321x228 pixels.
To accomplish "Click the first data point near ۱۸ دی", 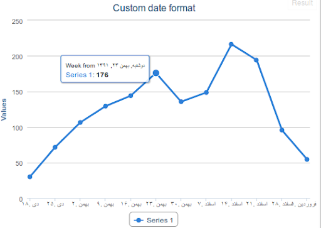I will (30, 177).
